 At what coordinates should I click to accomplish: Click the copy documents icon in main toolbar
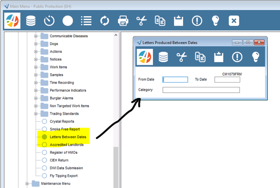click(160, 21)
